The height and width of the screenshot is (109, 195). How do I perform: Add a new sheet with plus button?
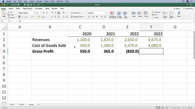[x=38, y=104]
